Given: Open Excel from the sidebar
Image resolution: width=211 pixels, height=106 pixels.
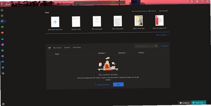Looking at the screenshot, I should [x=2, y=27].
